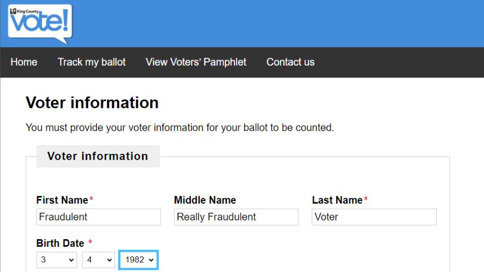Click the First Name field containing Fraudulent
The height and width of the screenshot is (272, 484).
point(98,217)
